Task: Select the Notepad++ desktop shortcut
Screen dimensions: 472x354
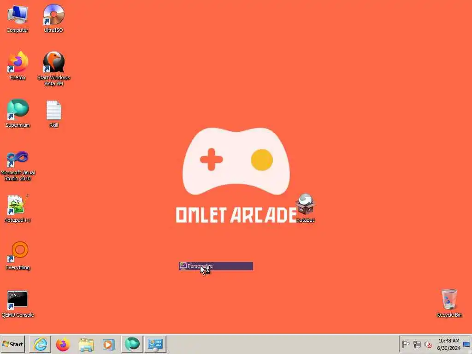Action: pos(18,209)
